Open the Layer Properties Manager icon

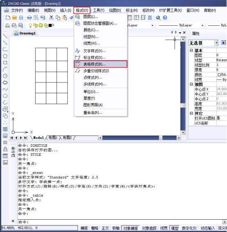(x=7, y=25)
